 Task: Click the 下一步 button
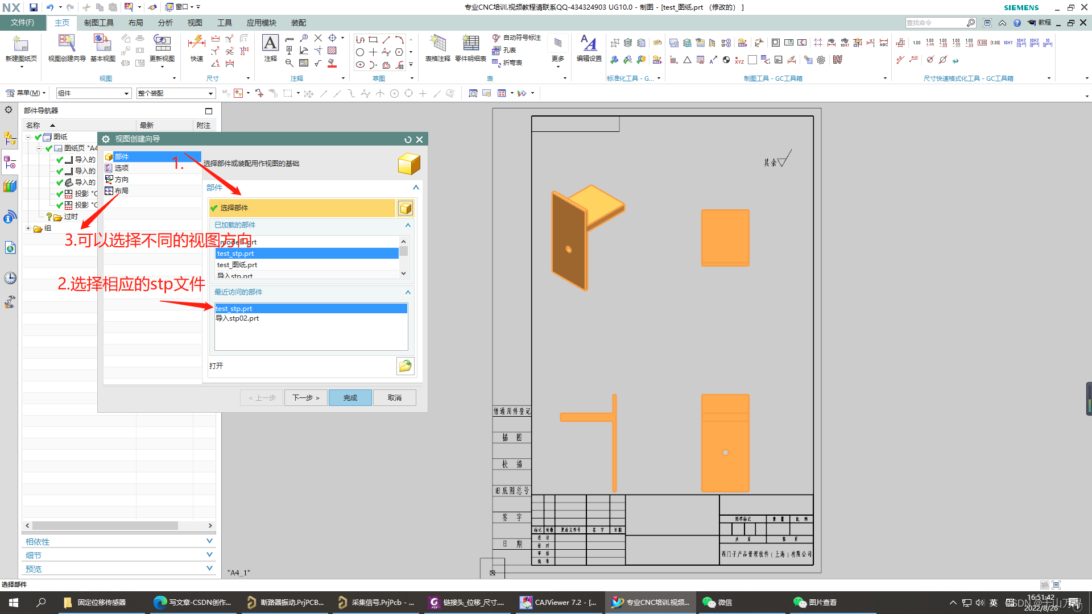point(305,398)
